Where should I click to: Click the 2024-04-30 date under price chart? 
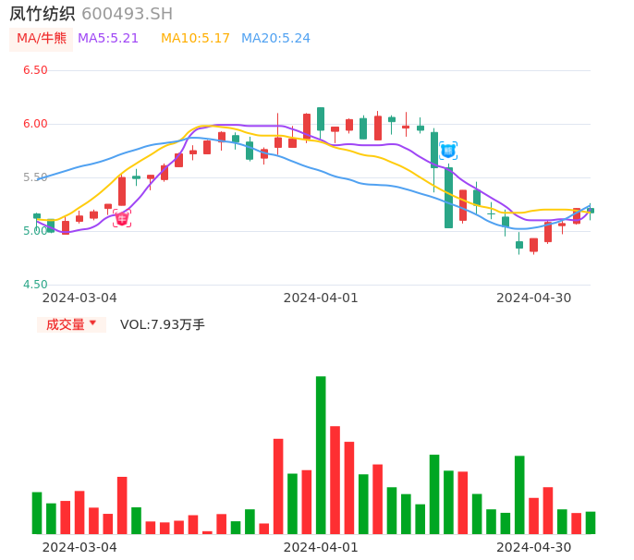click(534, 298)
